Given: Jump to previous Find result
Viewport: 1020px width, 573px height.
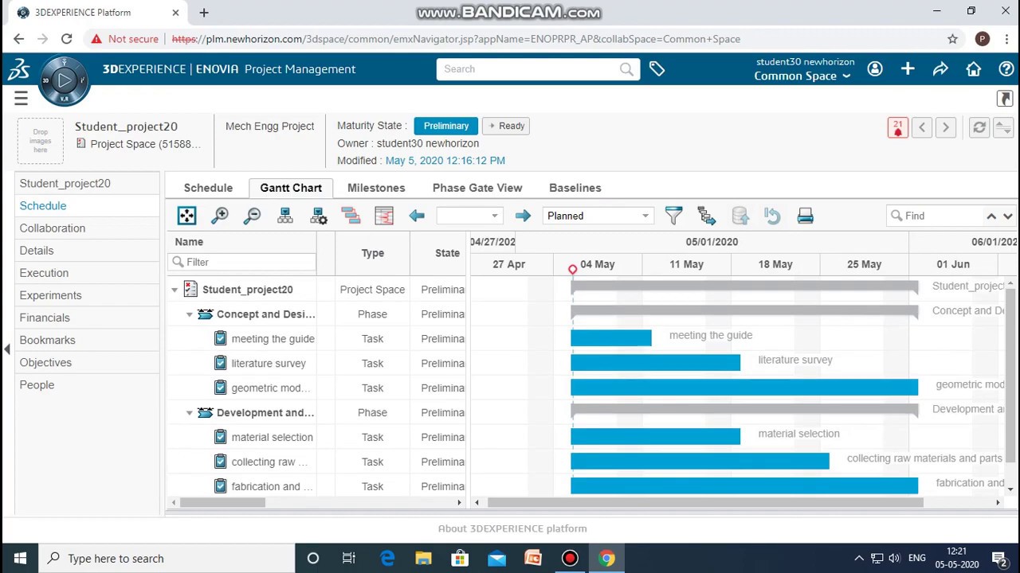Looking at the screenshot, I should click(x=991, y=216).
